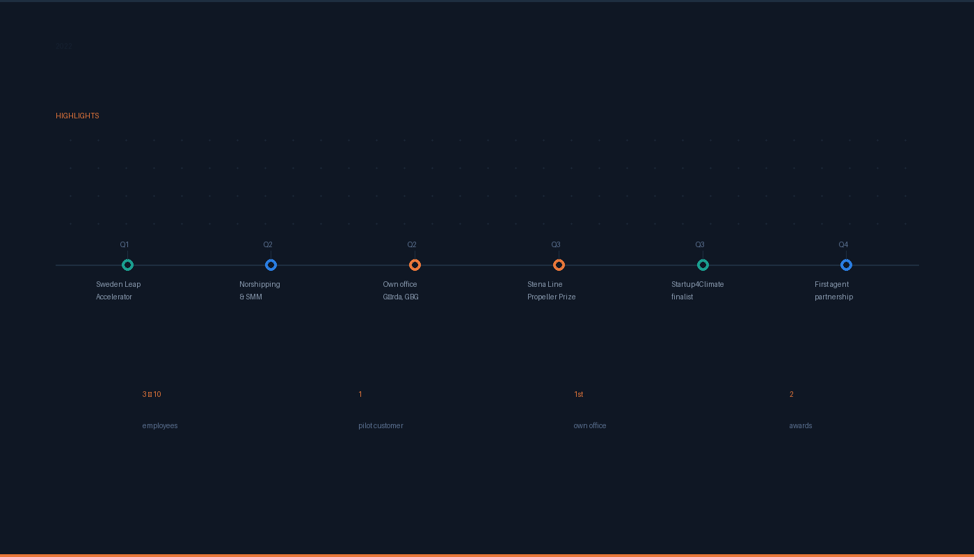
Task: Select the Stena Line Propeller Prize marker
Action: click(559, 265)
